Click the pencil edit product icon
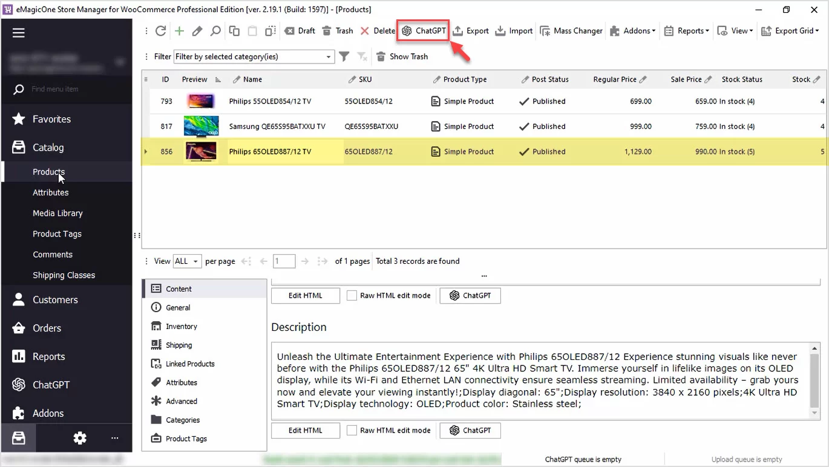 pos(197,31)
